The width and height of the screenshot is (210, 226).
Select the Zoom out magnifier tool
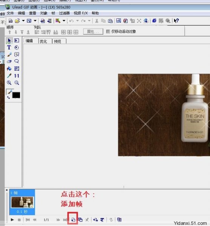pos(17,82)
